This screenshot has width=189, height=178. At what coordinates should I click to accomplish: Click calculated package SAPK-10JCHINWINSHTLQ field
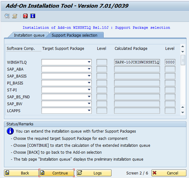click(137, 62)
